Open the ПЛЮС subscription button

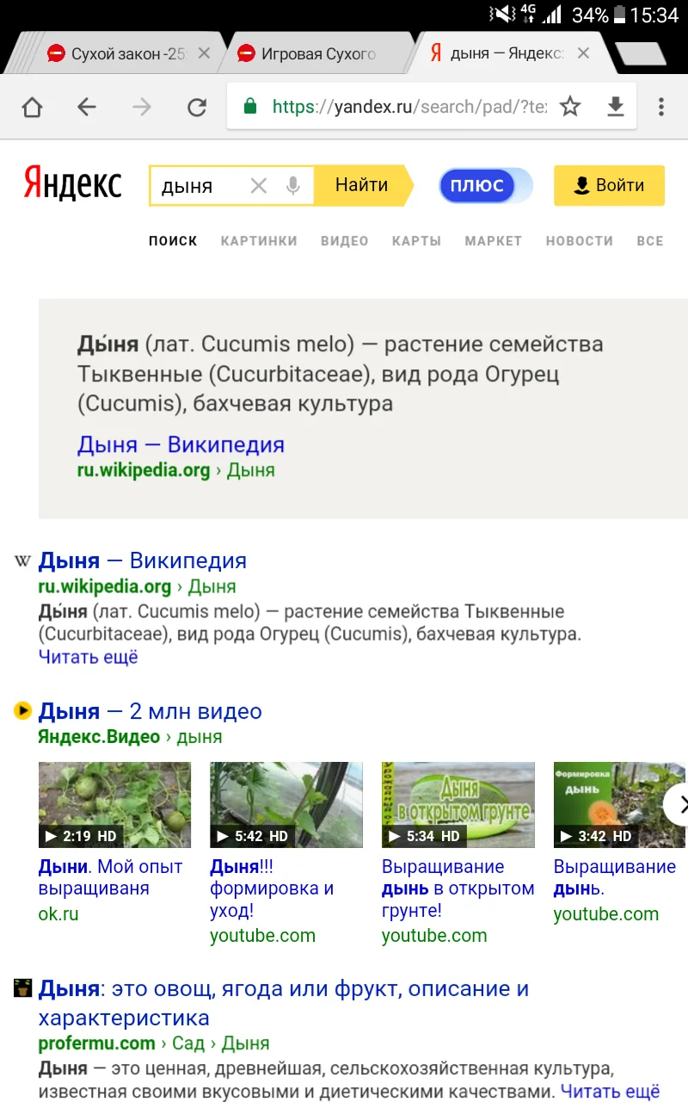coord(477,184)
